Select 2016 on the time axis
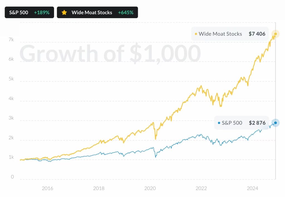The height and width of the screenshot is (197, 285). (48, 188)
